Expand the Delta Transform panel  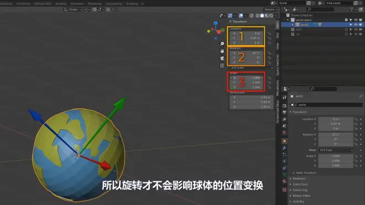[305, 173]
